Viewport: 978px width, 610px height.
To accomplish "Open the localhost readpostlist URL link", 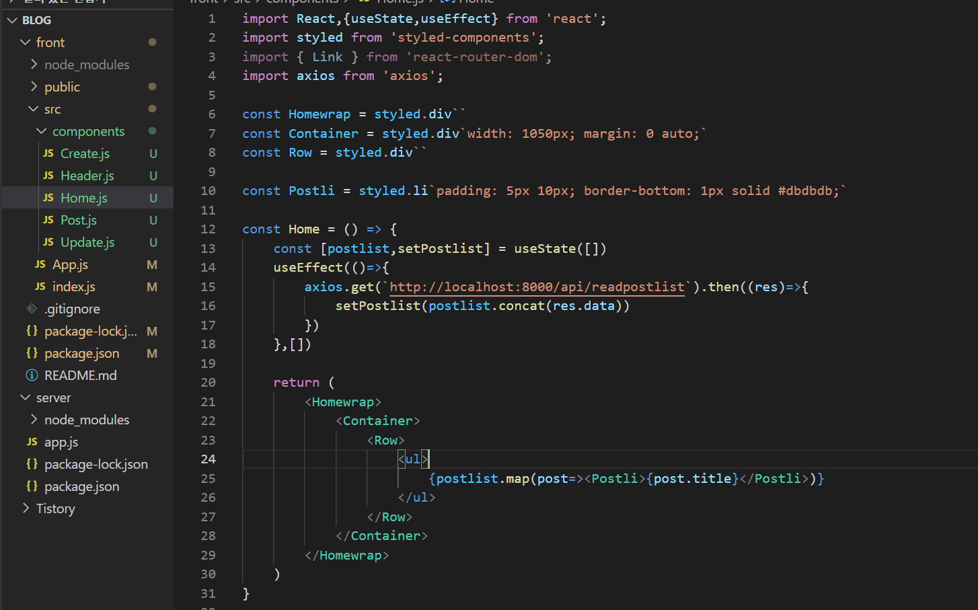I will point(537,287).
